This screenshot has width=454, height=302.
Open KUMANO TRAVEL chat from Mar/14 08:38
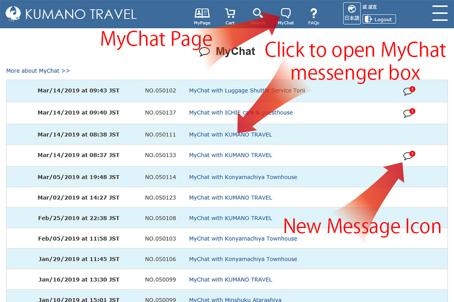click(x=231, y=135)
